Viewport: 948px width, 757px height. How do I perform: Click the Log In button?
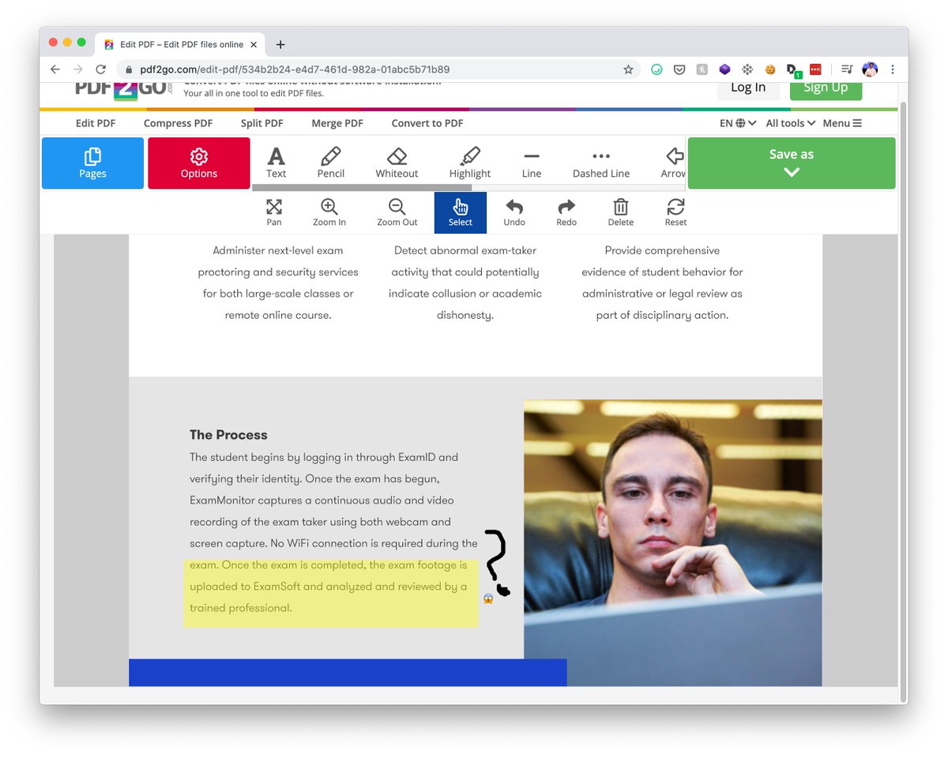(x=748, y=88)
